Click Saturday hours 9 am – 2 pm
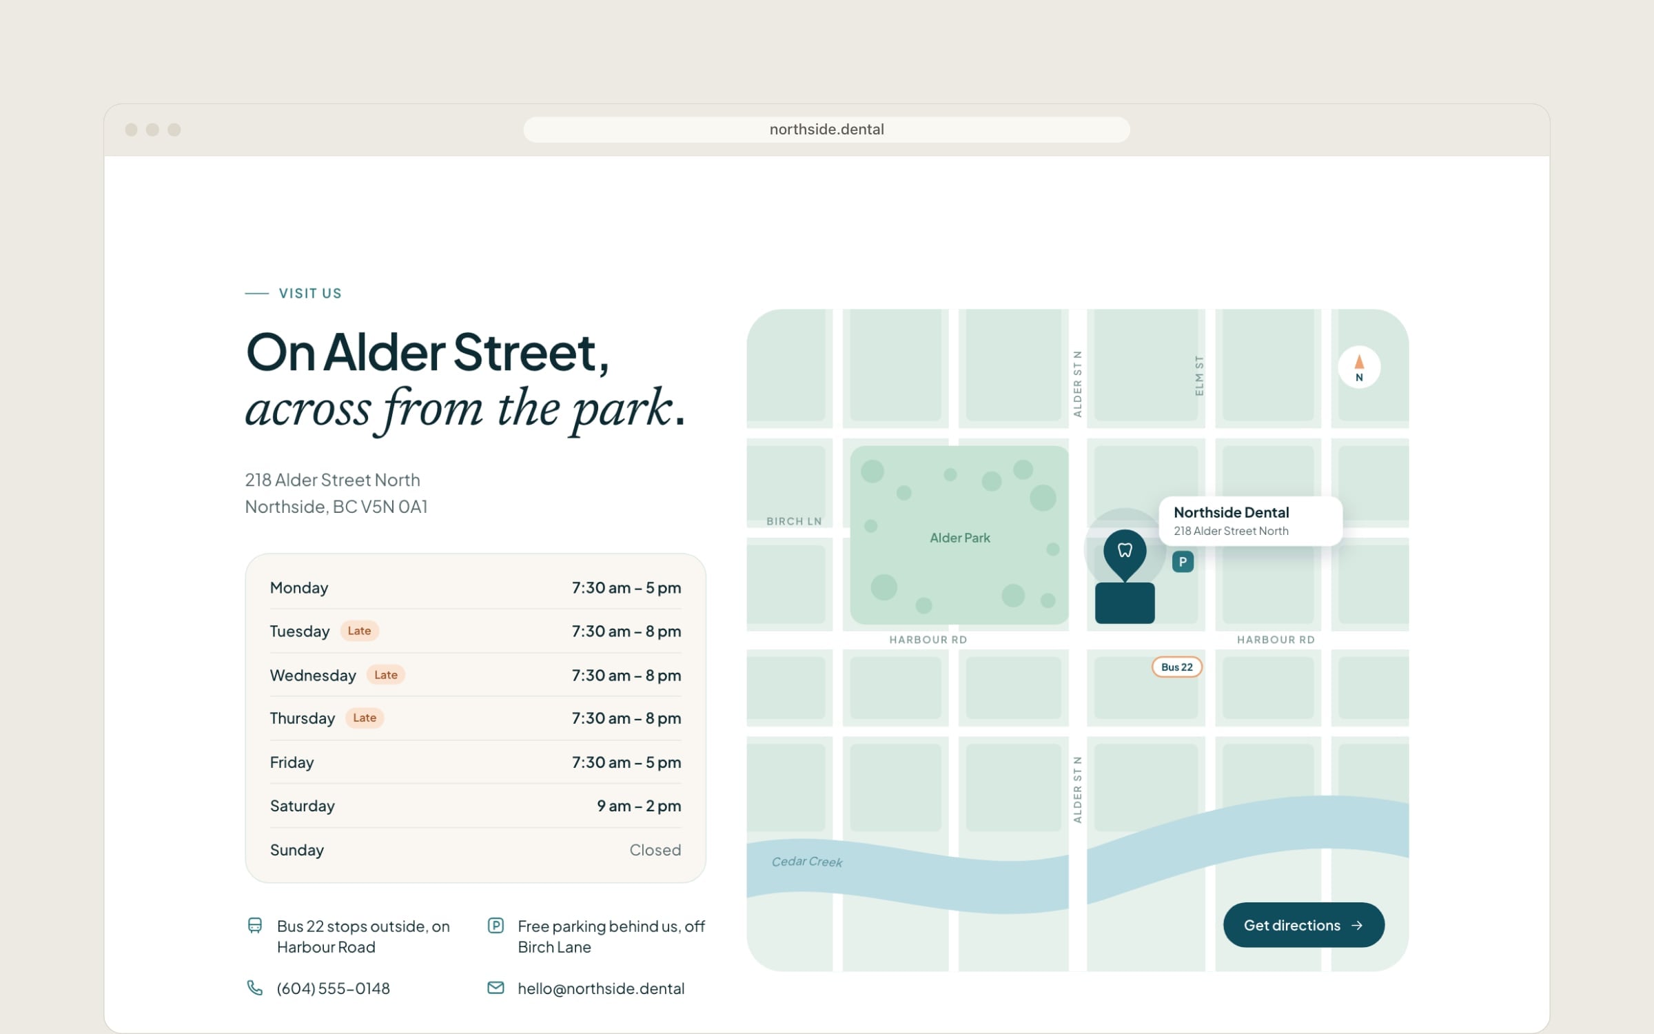 click(x=639, y=806)
